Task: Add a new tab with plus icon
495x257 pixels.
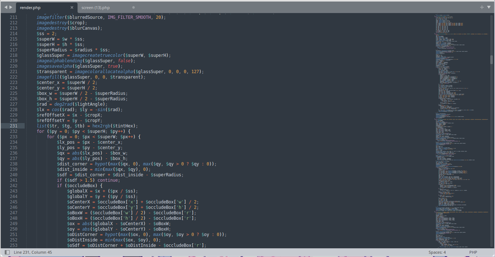Action: coord(482,7)
